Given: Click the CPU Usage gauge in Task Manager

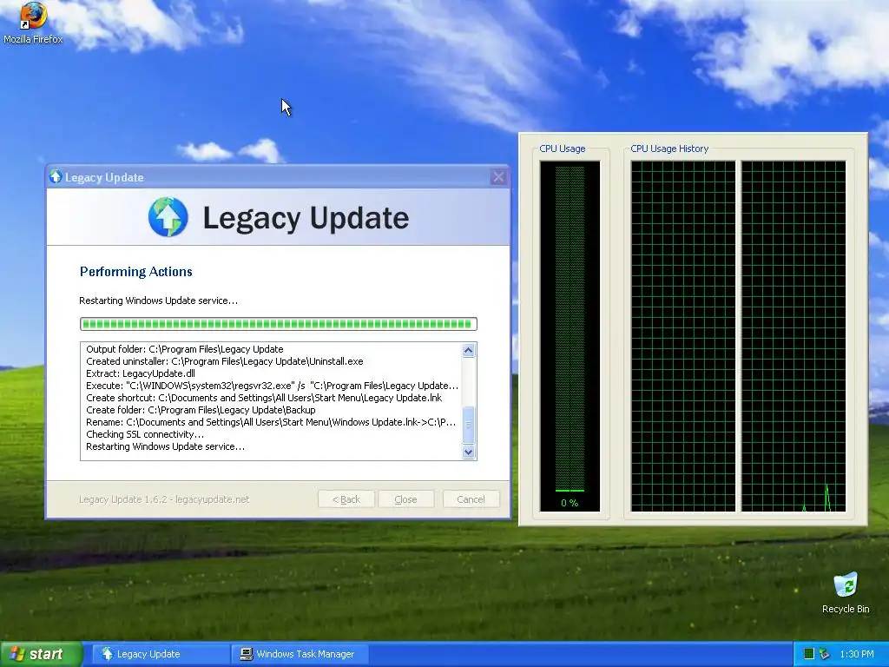Looking at the screenshot, I should tap(570, 336).
